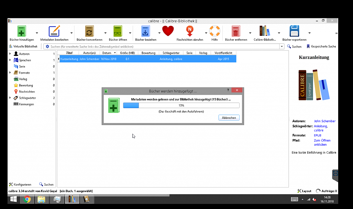
Task: Select the Bücher konvertieren icon
Action: coord(89,31)
